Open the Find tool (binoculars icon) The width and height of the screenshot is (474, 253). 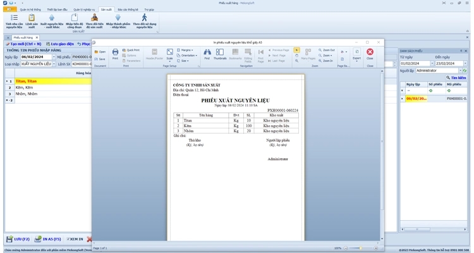tap(207, 54)
